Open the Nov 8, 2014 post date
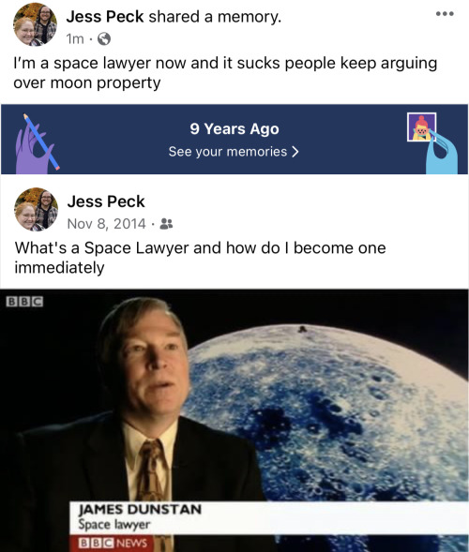The height and width of the screenshot is (552, 469). (106, 224)
